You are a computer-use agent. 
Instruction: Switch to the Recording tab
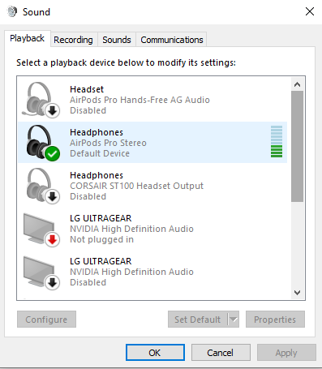[73, 40]
